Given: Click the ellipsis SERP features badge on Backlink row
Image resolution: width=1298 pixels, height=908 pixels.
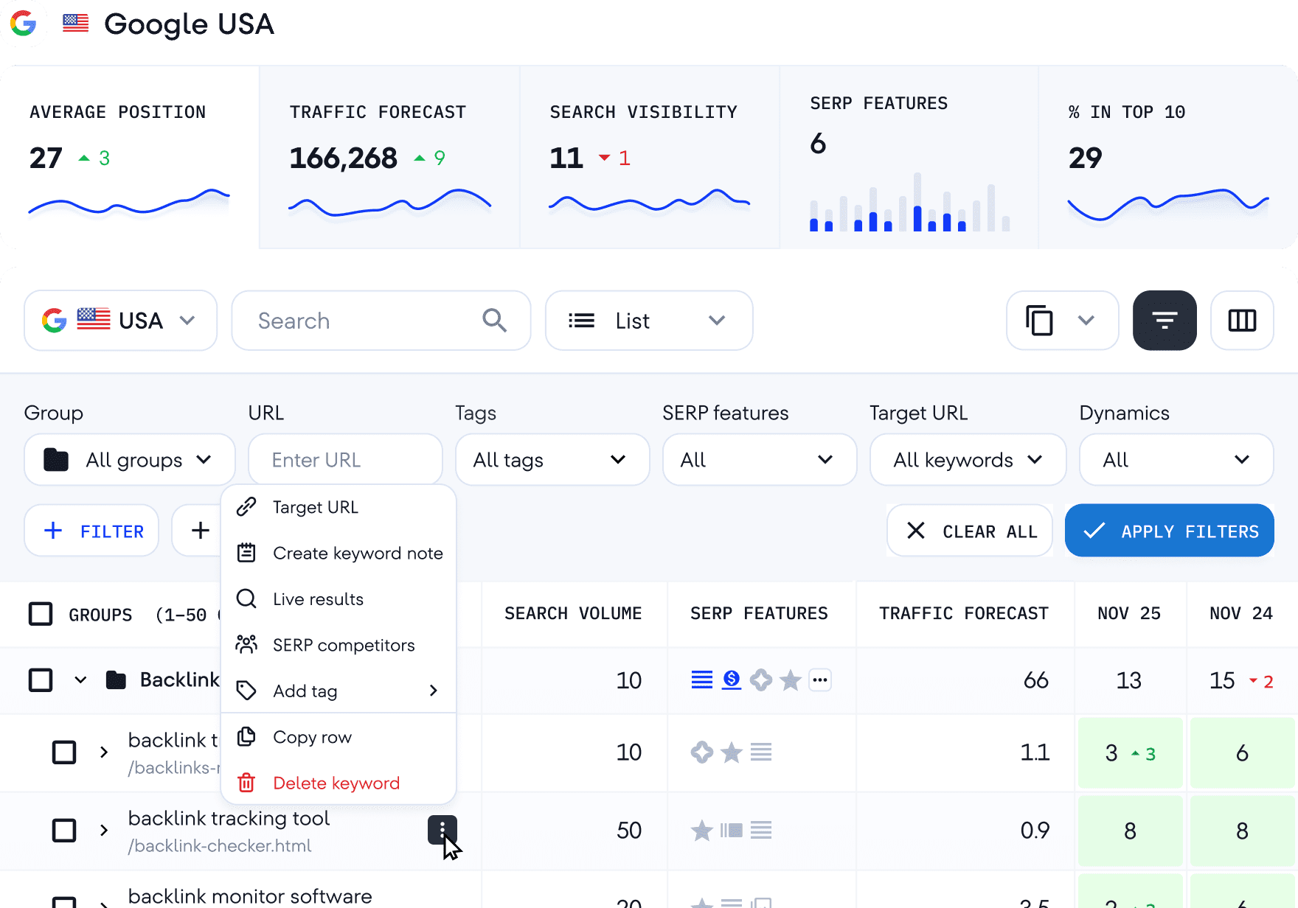Looking at the screenshot, I should click(x=820, y=680).
